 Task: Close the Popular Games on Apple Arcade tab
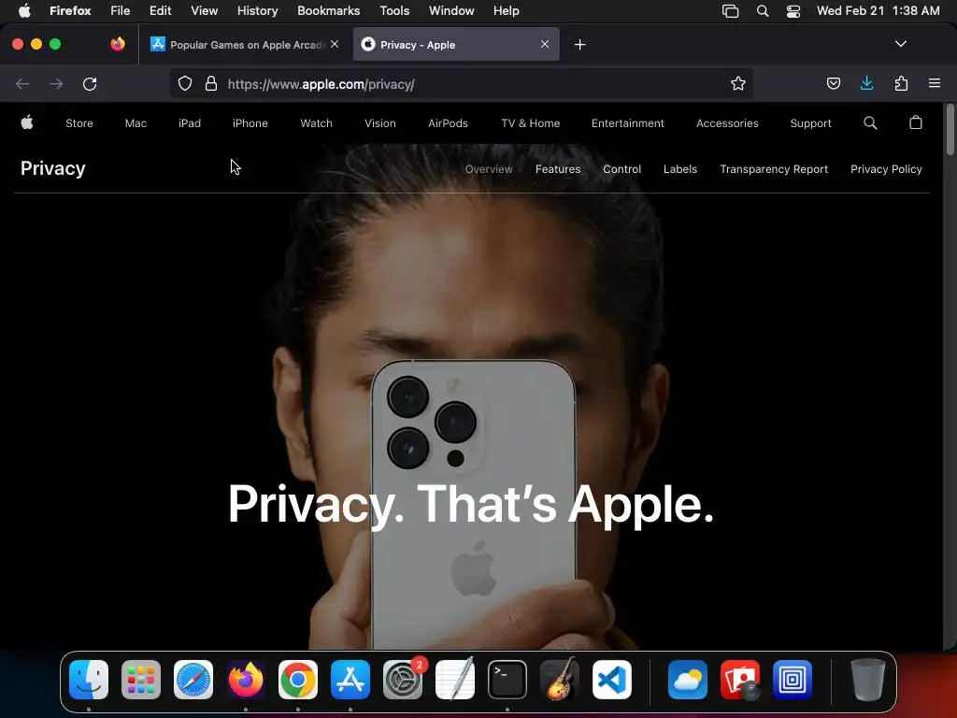click(335, 44)
